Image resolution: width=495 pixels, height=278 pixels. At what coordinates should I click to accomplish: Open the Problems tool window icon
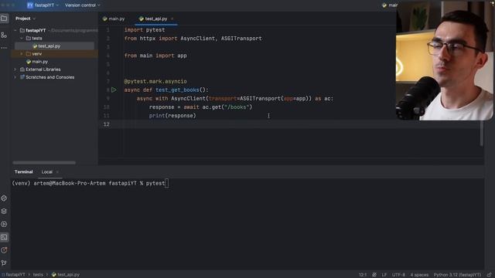(x=4, y=250)
